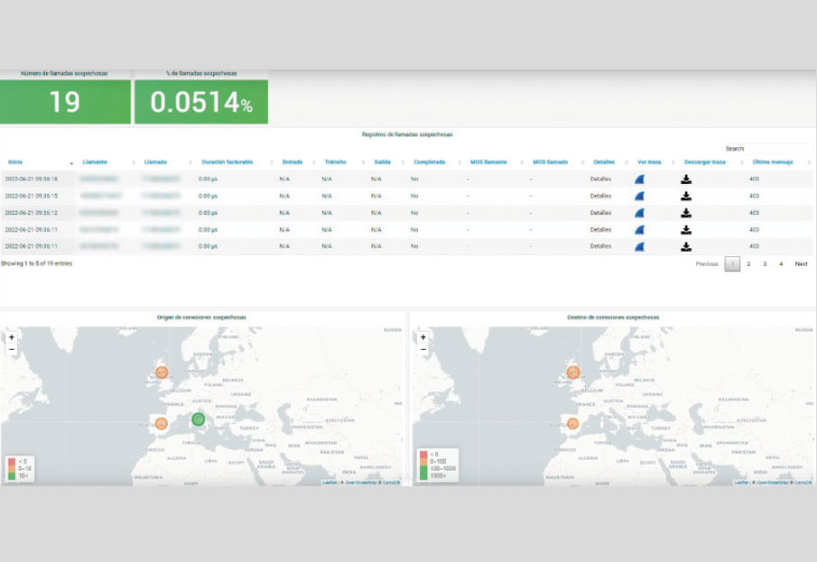
Task: Select the orange marker over the UK on the origin map
Action: 162,373
